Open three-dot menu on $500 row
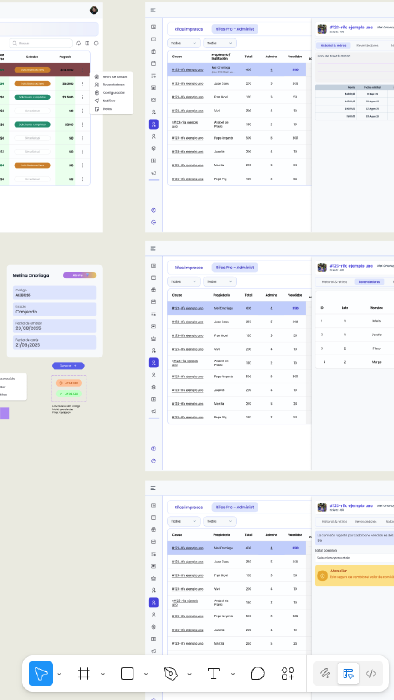The width and height of the screenshot is (394, 700). point(83,124)
